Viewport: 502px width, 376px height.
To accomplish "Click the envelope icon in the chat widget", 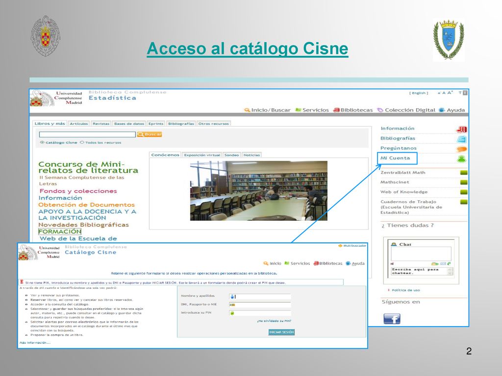I will click(x=443, y=264).
